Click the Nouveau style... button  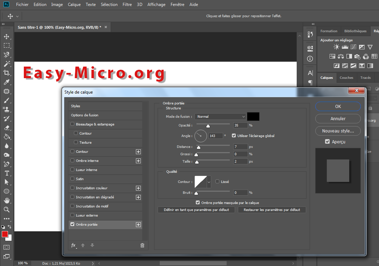click(x=338, y=131)
